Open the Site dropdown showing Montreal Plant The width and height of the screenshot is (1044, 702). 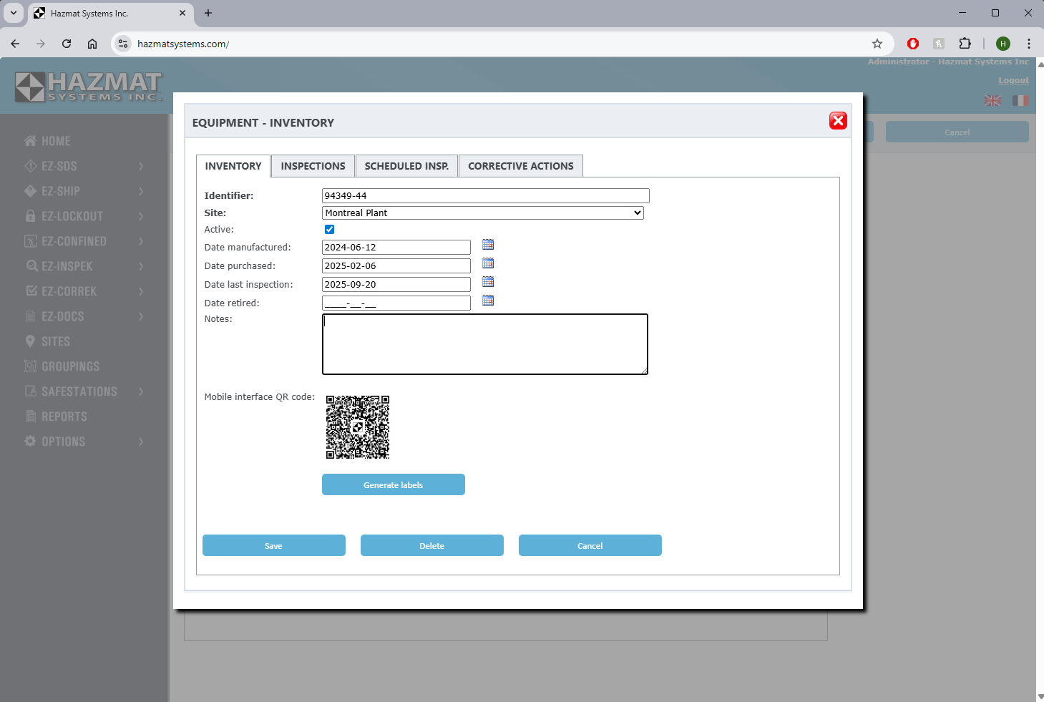point(483,213)
